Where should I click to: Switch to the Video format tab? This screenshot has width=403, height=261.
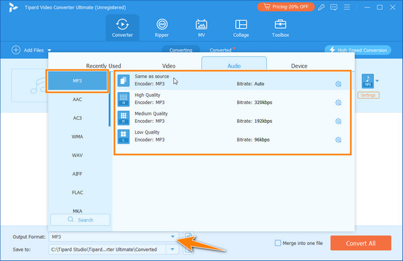coord(169,66)
